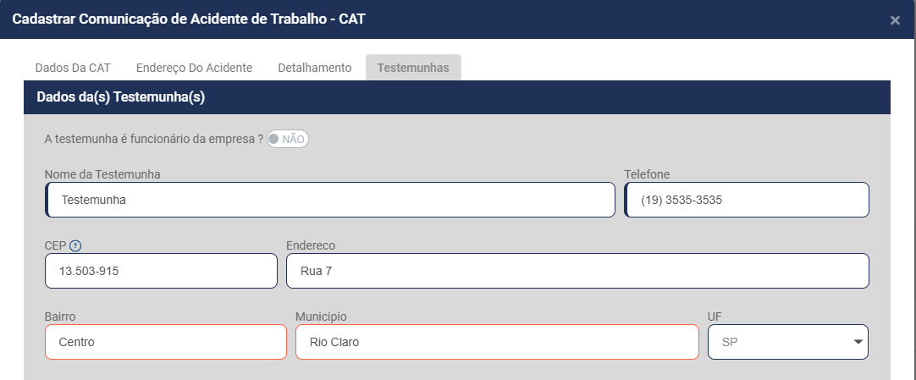The width and height of the screenshot is (916, 380).
Task: Switch to the Dados Da CAT tab
Action: pos(73,68)
